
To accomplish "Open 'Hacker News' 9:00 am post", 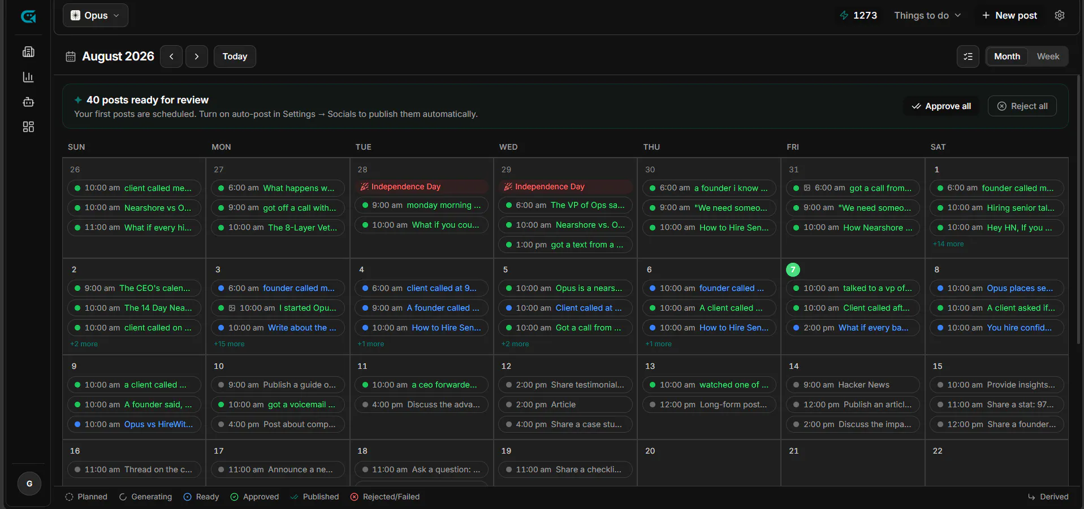I will coord(853,385).
